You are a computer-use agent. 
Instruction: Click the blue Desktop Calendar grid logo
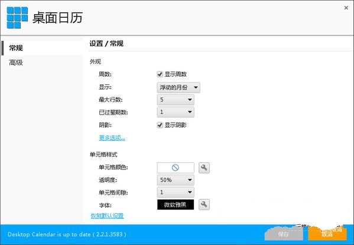[17, 18]
